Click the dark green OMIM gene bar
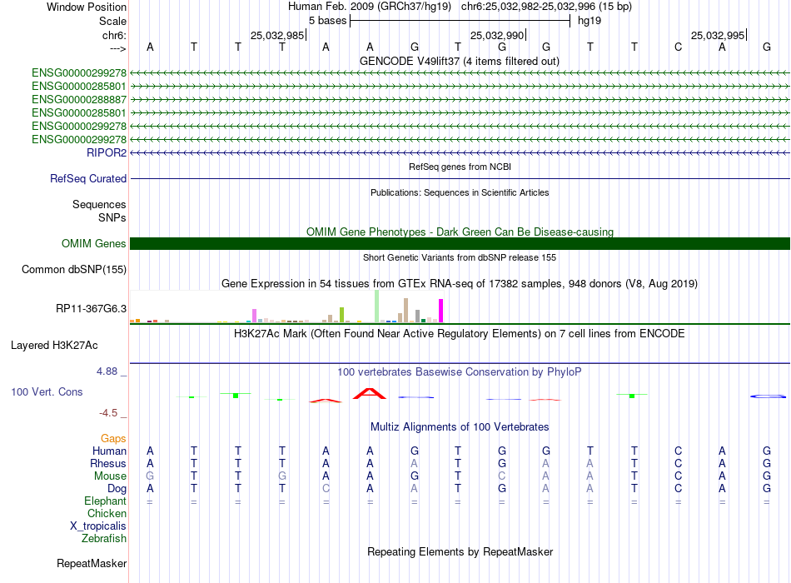The width and height of the screenshot is (791, 583). (x=460, y=244)
